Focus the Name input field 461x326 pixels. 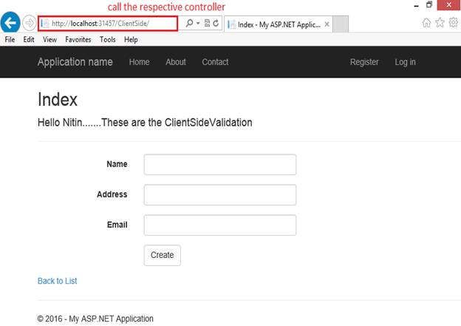pyautogui.click(x=220, y=164)
